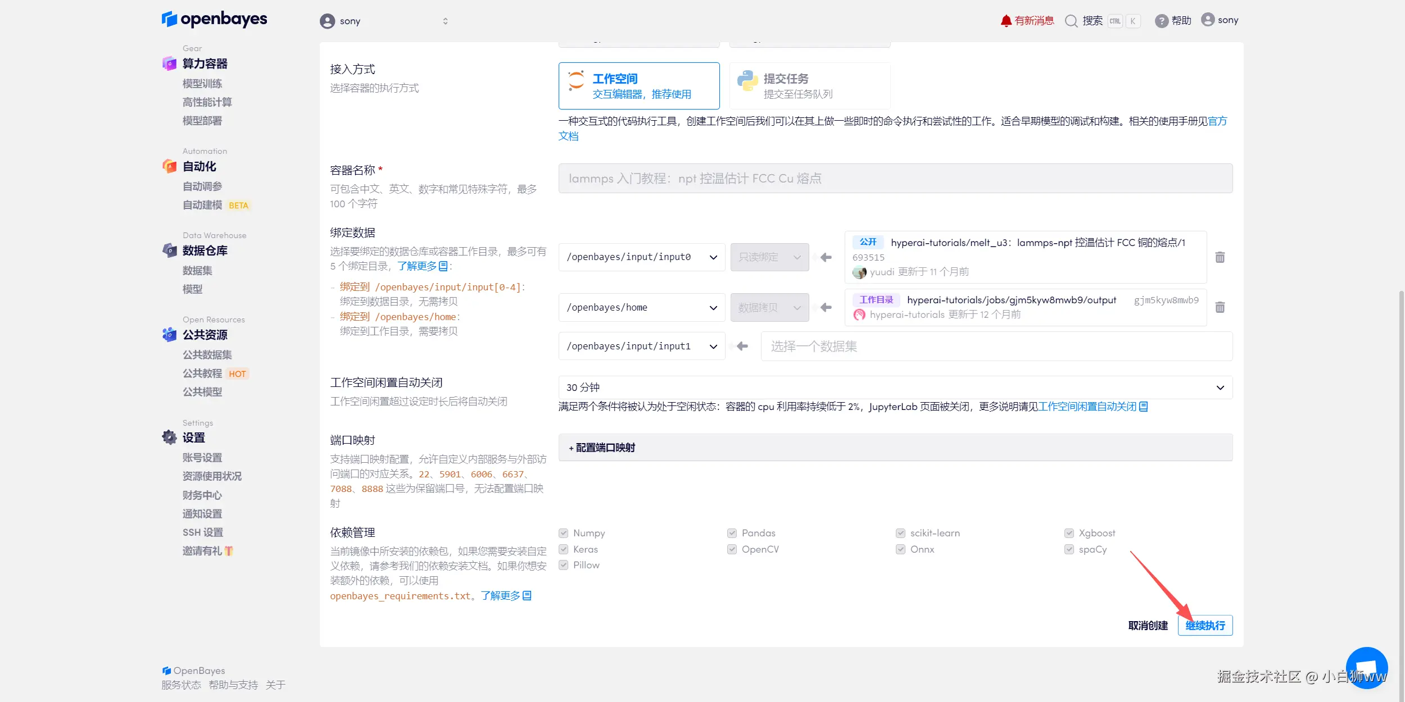Toggle the Numpy dependency checkbox
1405x702 pixels.
pyautogui.click(x=563, y=533)
